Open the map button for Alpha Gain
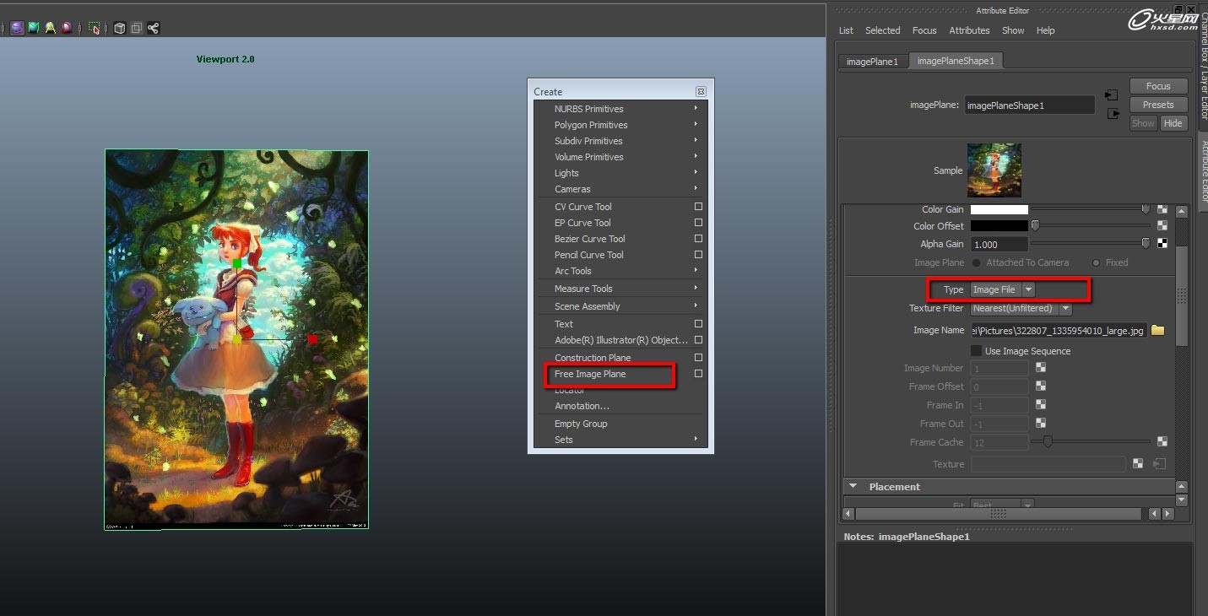1208x616 pixels. pos(1162,244)
